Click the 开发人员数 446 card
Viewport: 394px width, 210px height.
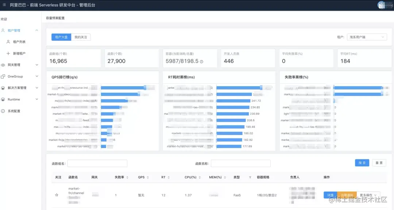(x=248, y=58)
